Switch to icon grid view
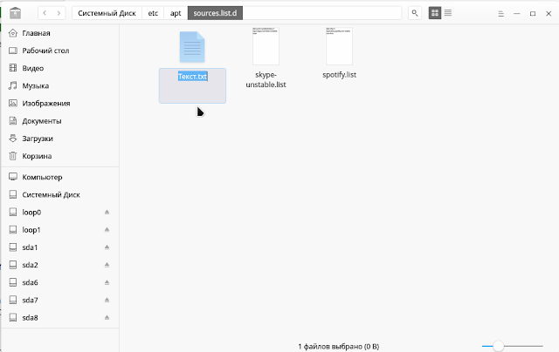 click(435, 13)
